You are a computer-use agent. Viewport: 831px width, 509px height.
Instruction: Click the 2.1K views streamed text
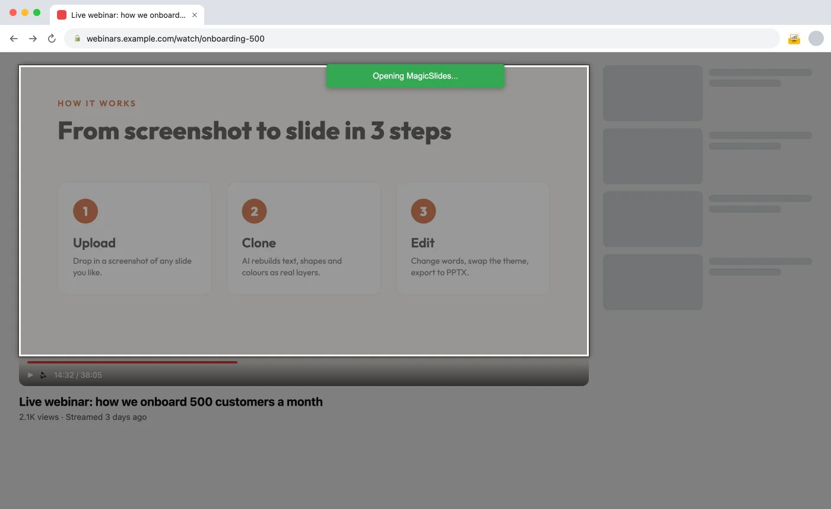tap(83, 417)
